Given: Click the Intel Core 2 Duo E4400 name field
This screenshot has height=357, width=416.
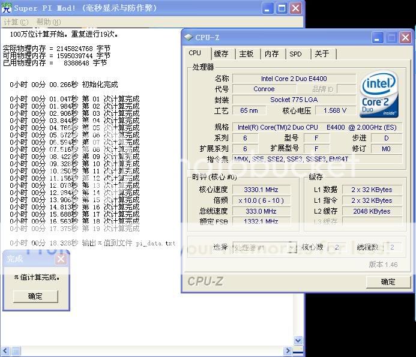Looking at the screenshot, I should 294,79.
